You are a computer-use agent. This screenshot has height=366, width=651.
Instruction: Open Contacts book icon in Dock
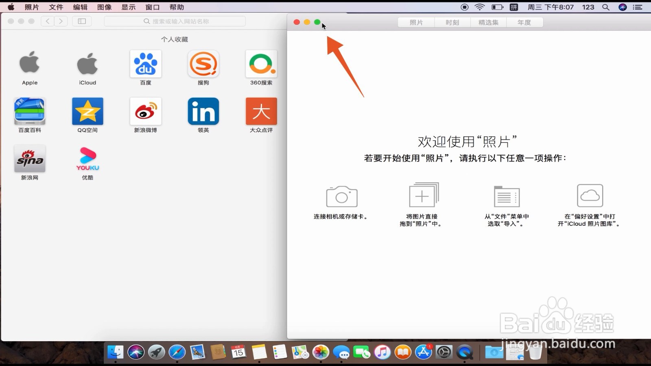tap(218, 352)
